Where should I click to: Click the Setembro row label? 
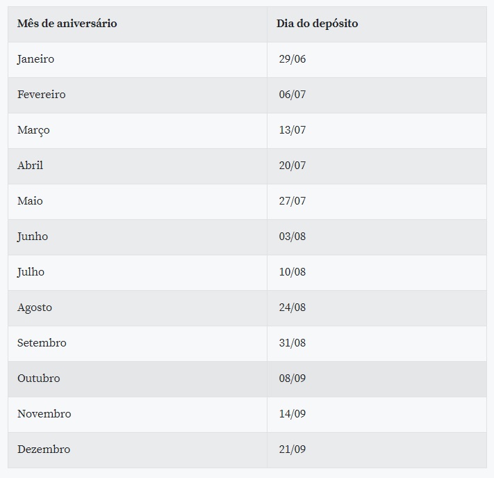tap(42, 343)
